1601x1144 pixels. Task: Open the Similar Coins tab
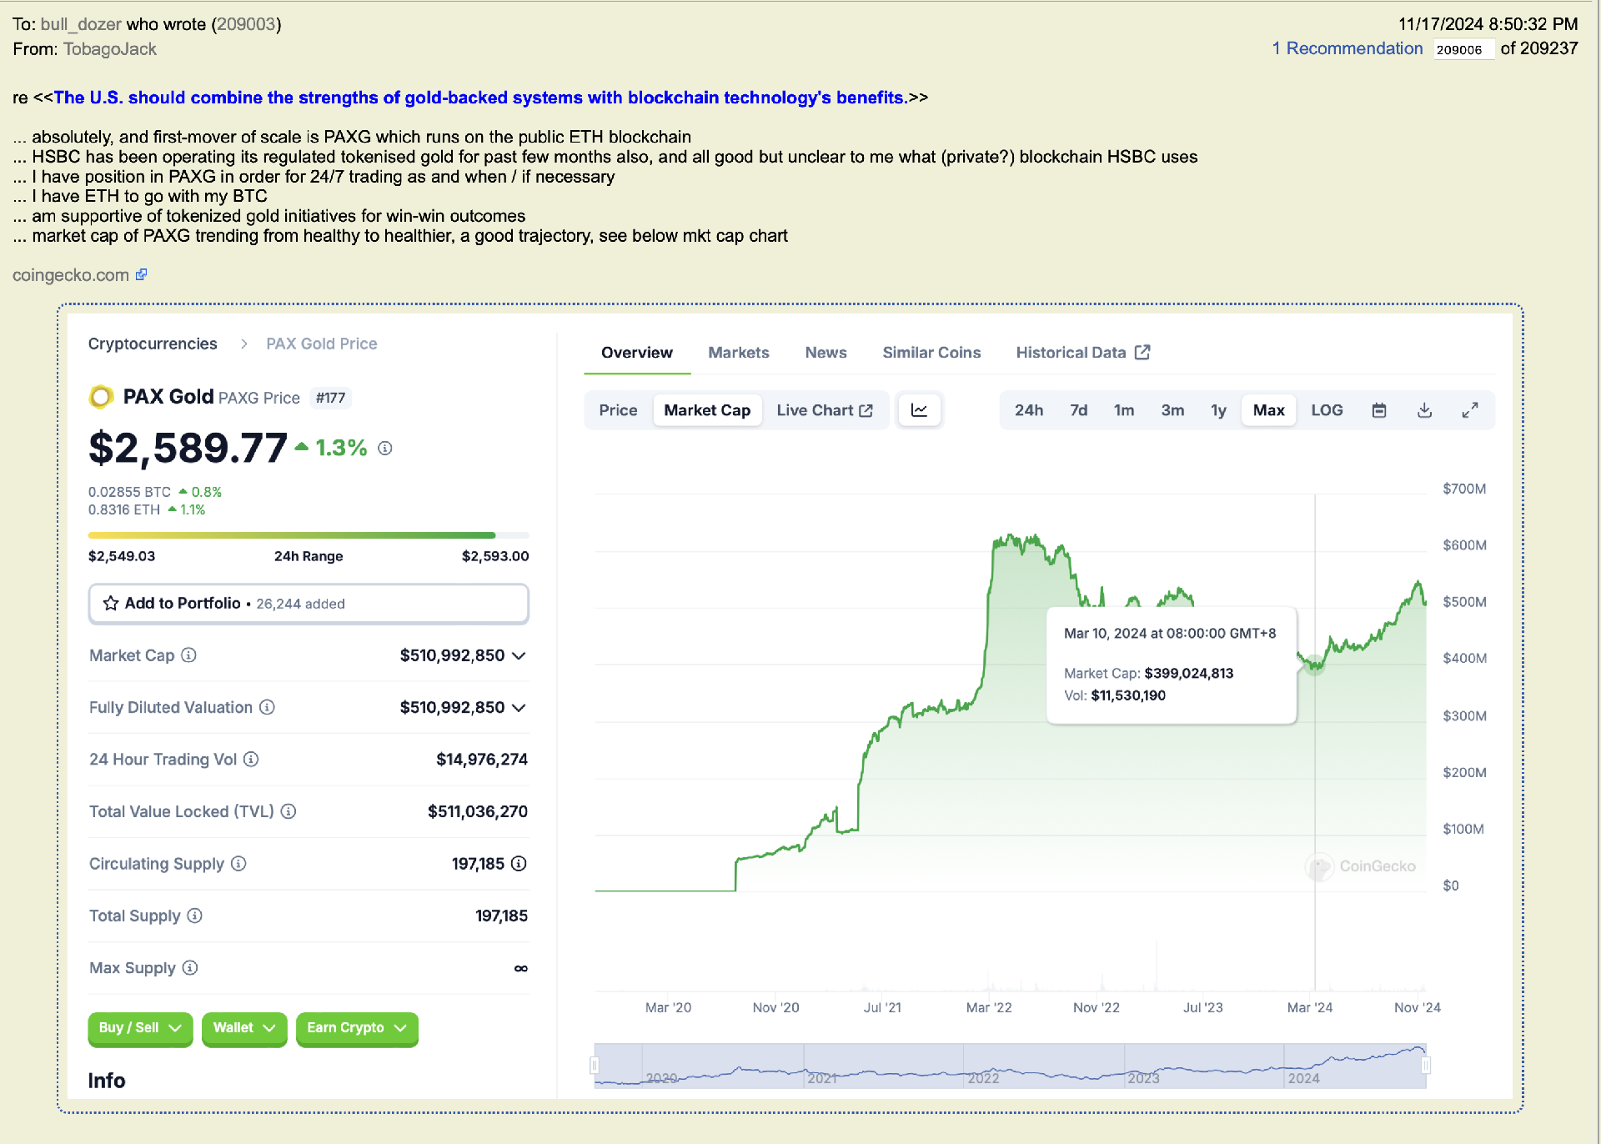pyautogui.click(x=931, y=353)
